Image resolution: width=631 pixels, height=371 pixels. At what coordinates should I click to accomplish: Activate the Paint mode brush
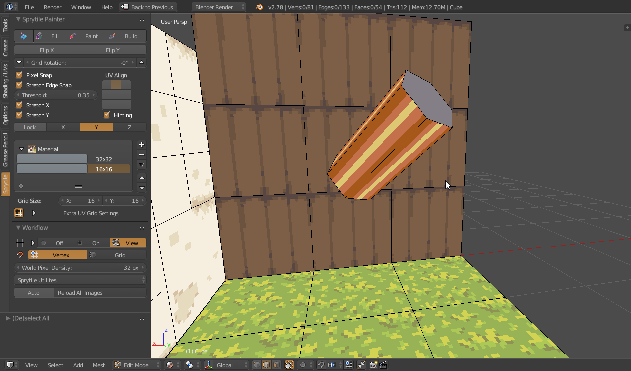(86, 36)
